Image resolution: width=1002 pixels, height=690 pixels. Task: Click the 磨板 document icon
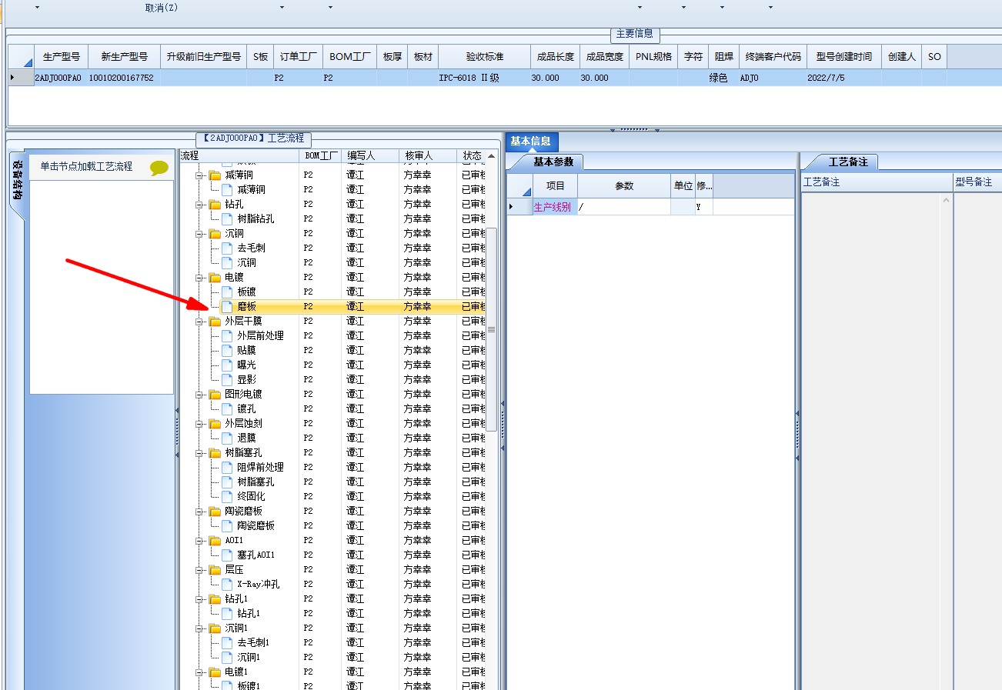[x=227, y=307]
